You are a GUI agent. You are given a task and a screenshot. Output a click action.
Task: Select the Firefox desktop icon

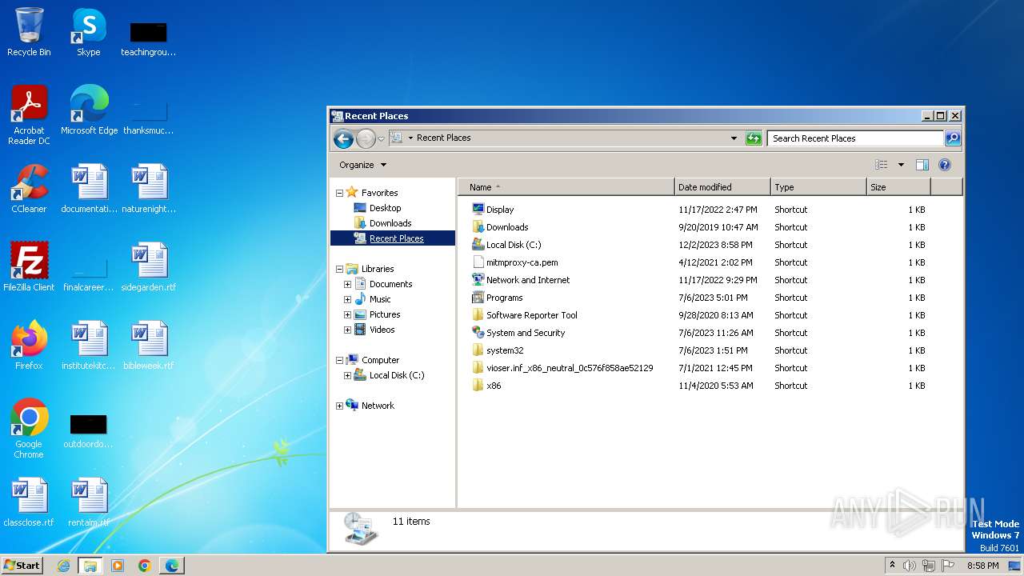[29, 346]
